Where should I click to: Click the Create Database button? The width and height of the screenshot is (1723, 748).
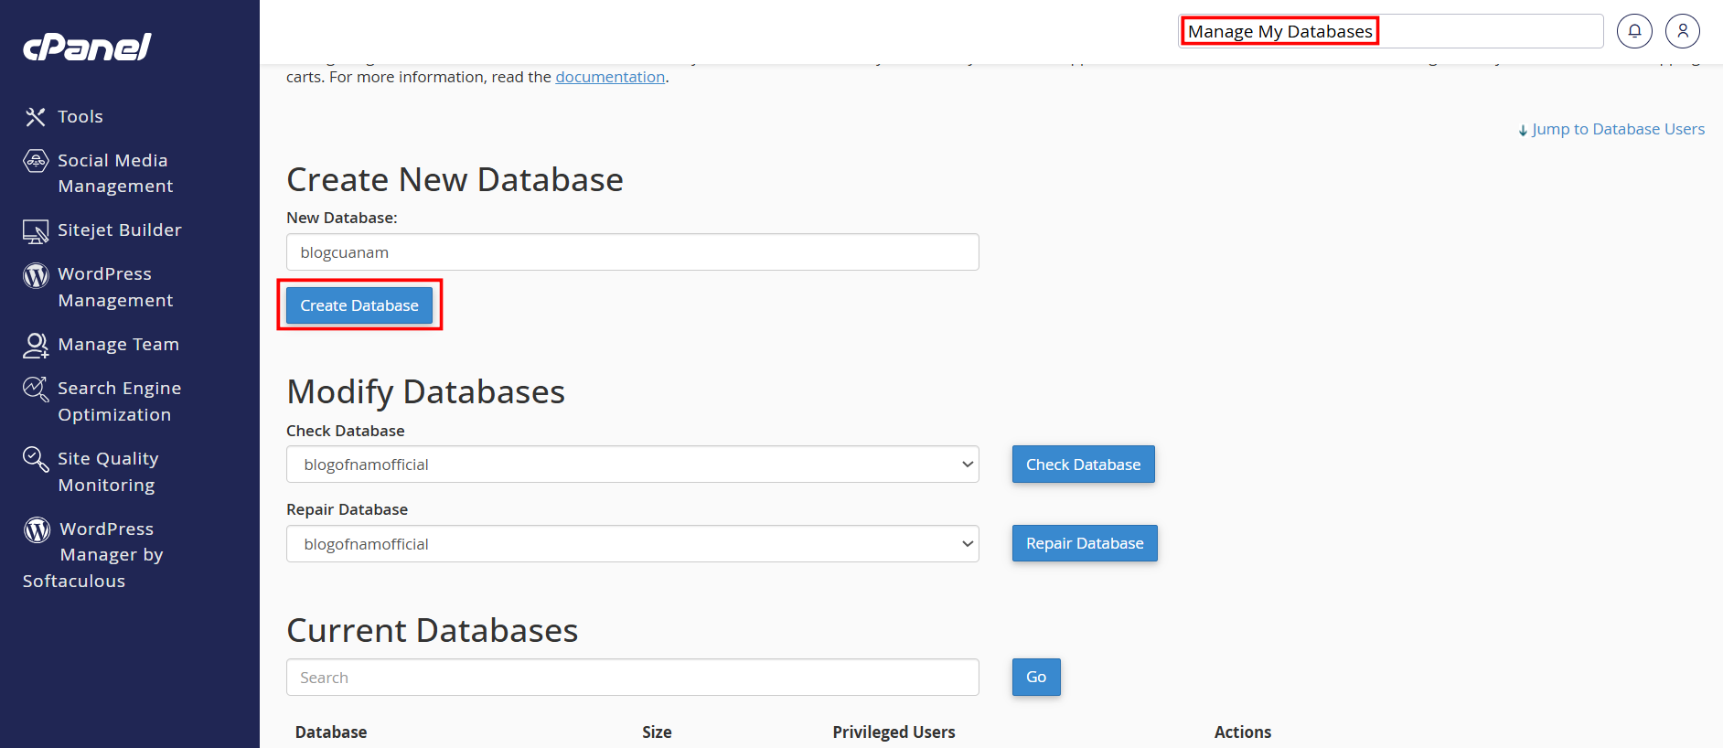pyautogui.click(x=359, y=305)
